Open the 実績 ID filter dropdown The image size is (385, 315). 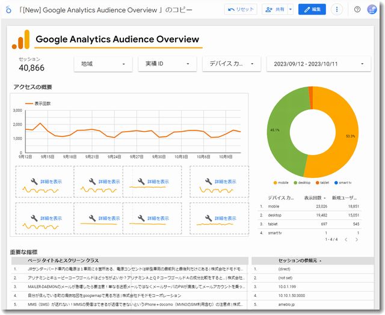coord(167,64)
